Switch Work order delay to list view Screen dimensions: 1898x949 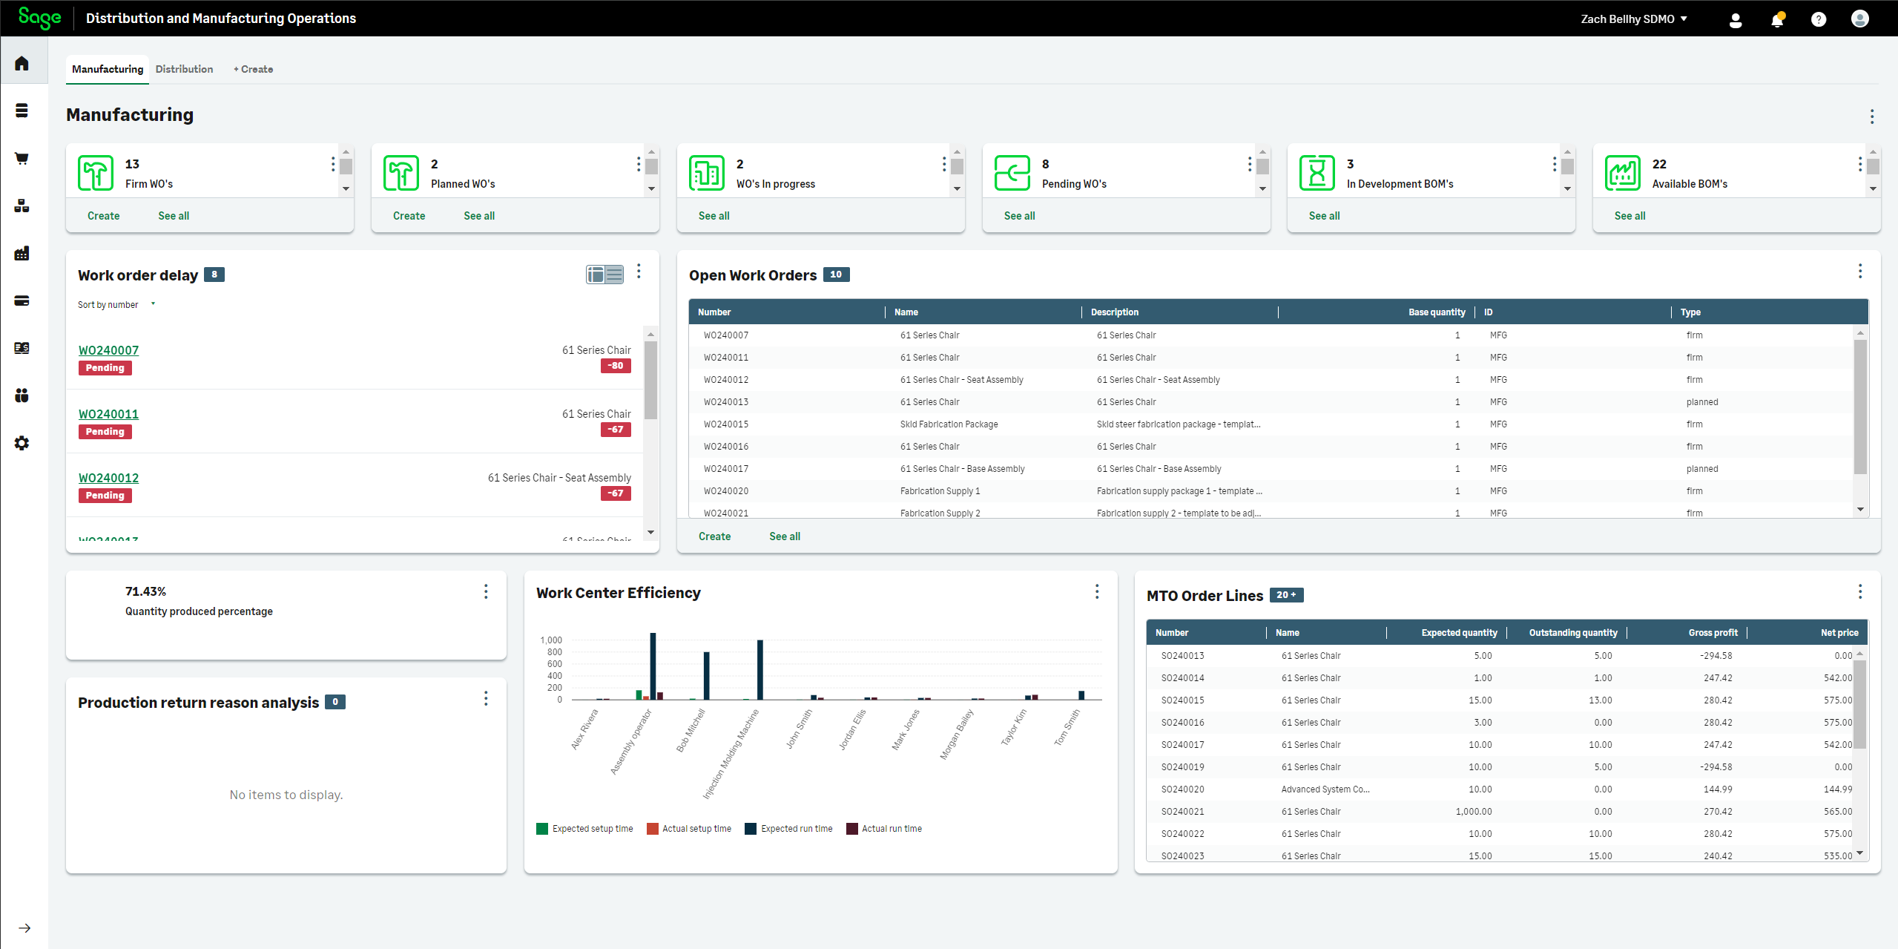click(x=614, y=273)
